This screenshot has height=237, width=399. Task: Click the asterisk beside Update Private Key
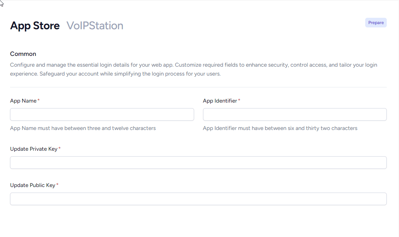click(59, 148)
